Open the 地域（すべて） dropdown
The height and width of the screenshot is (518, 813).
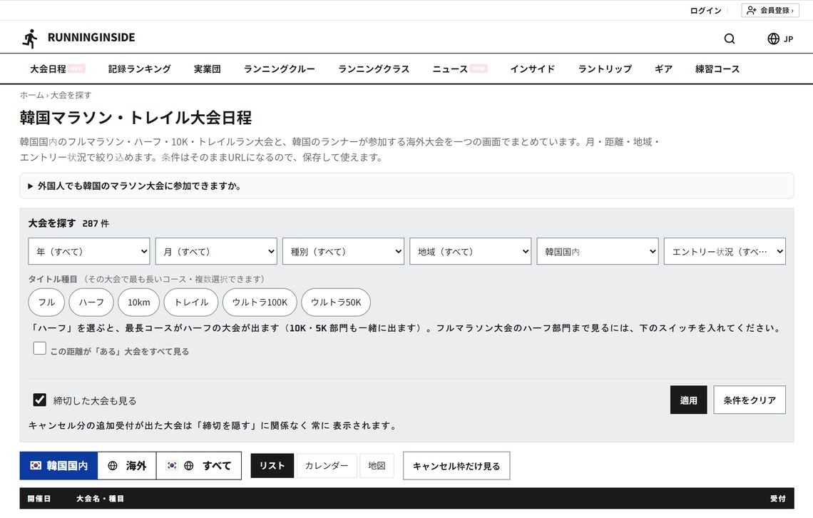point(470,251)
